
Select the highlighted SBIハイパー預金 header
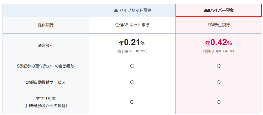(x=219, y=11)
